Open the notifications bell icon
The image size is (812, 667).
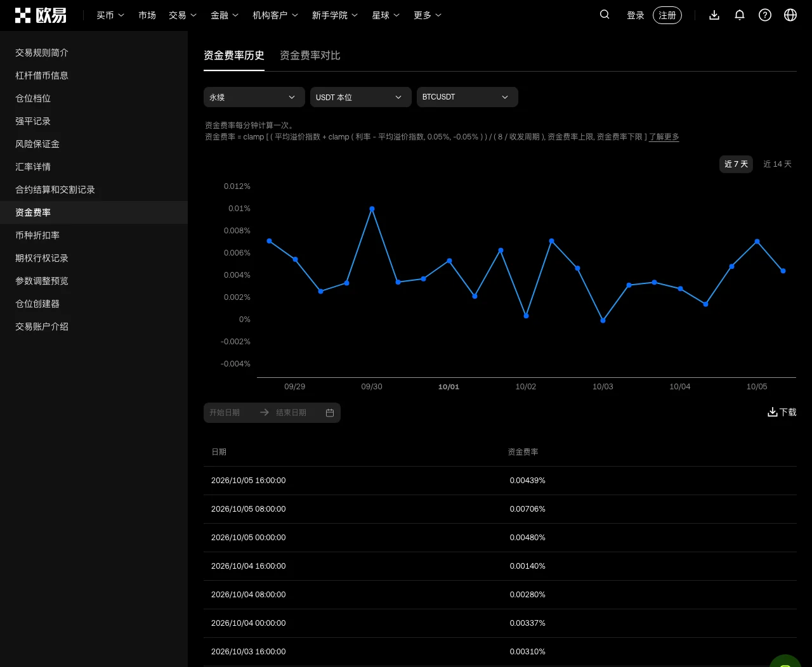740,15
